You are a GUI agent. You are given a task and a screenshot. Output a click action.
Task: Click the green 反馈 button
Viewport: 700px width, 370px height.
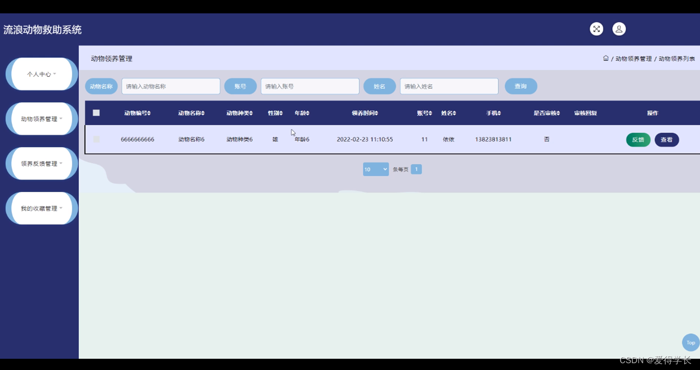click(638, 140)
